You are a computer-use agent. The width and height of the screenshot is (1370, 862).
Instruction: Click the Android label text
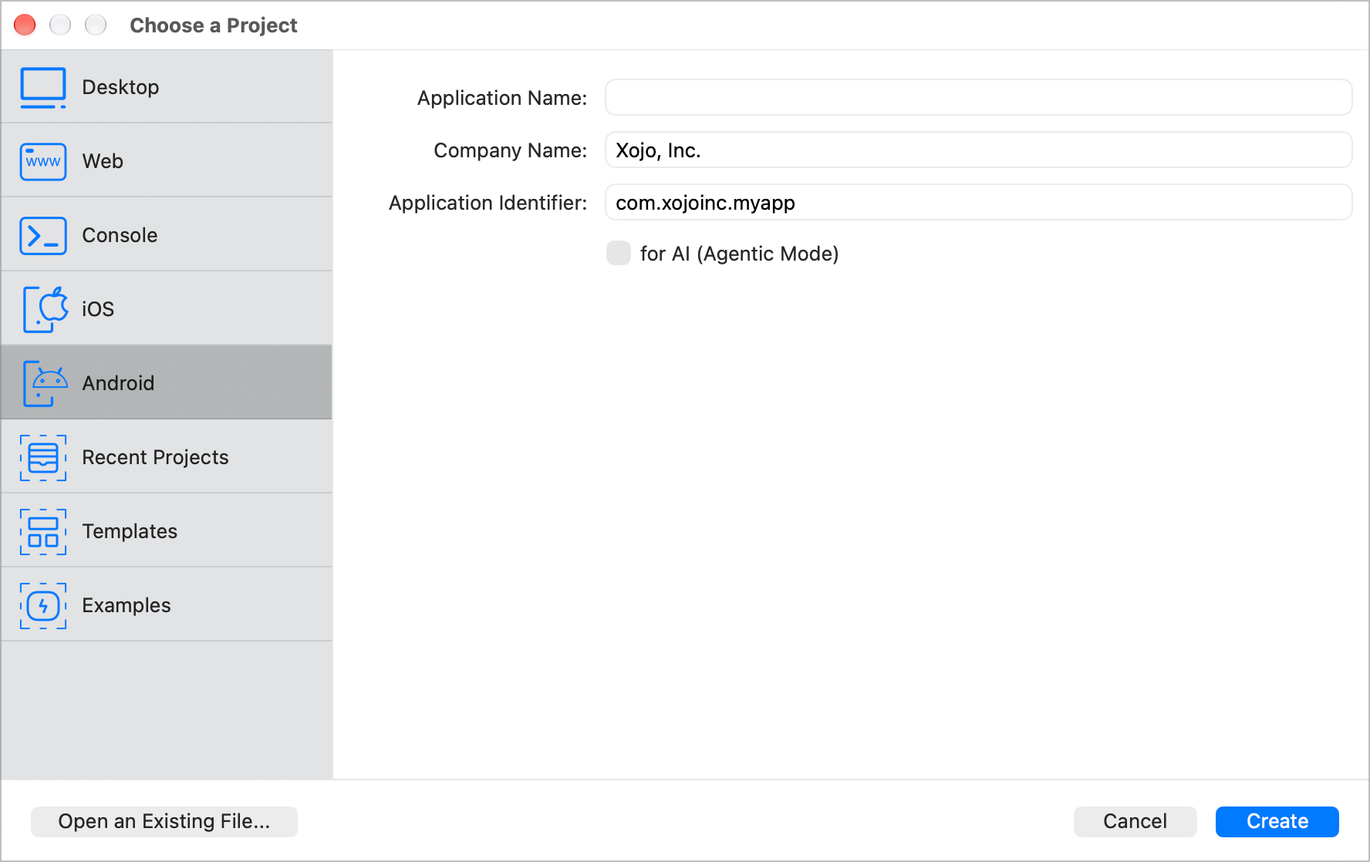coord(118,383)
